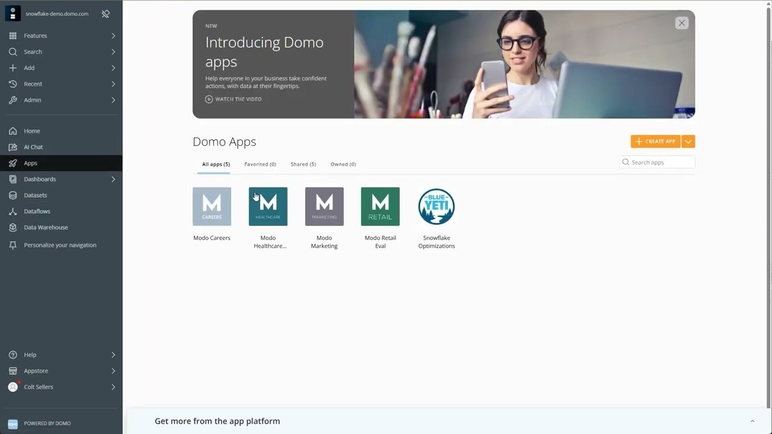The image size is (772, 434).
Task: Open the Snowflake Optimizations Blue Yeti app
Action: (x=436, y=206)
